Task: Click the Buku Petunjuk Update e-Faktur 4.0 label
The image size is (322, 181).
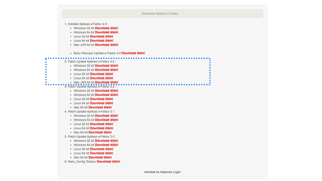Action: click(97, 53)
